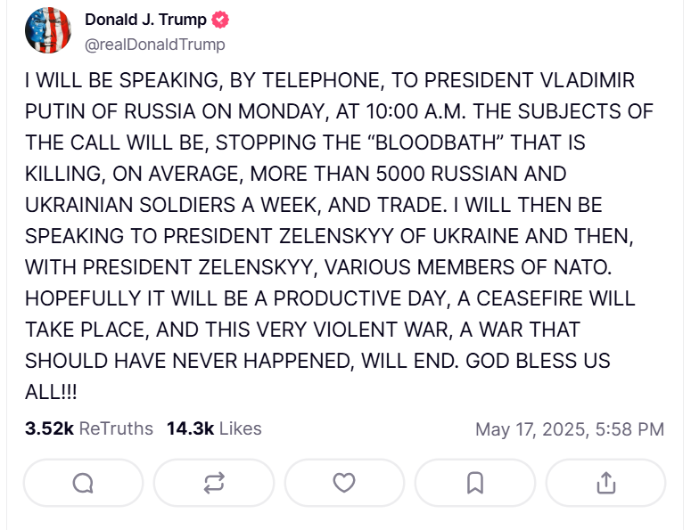Image resolution: width=691 pixels, height=530 pixels.
Task: Click the reply speech bubble icon
Action: coord(83,483)
